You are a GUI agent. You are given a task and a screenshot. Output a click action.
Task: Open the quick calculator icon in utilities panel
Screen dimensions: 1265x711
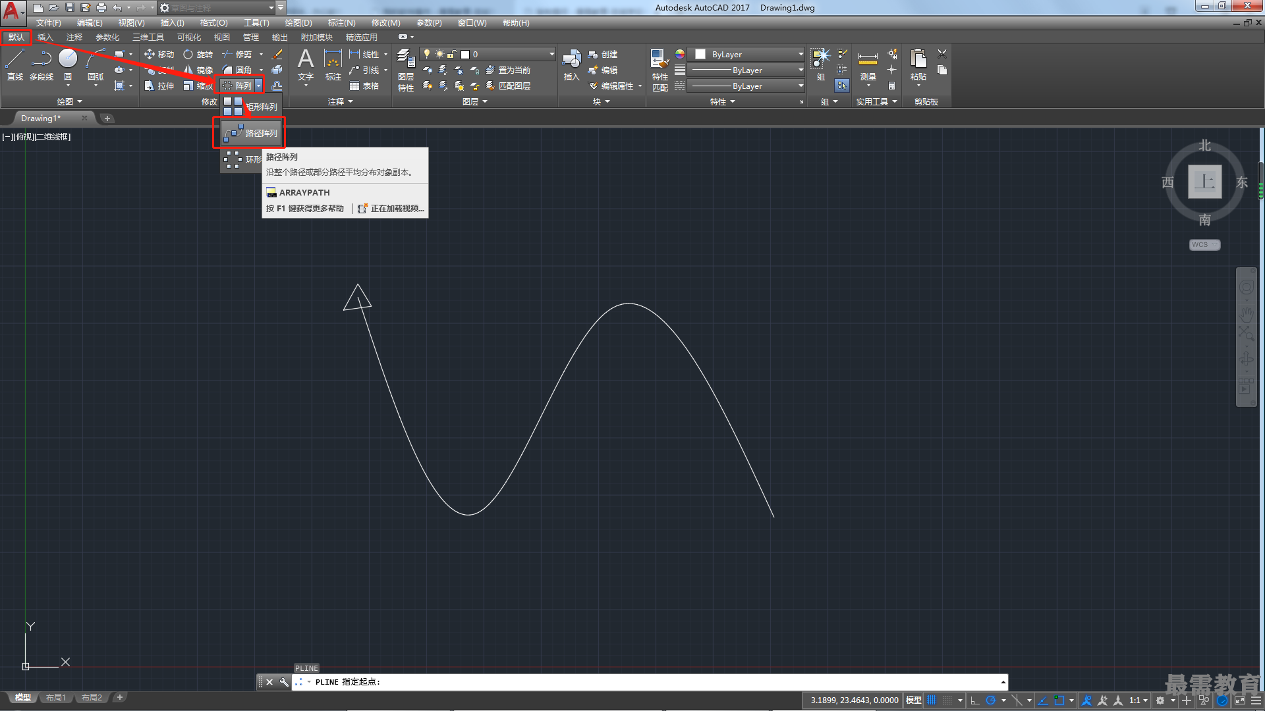click(x=891, y=86)
